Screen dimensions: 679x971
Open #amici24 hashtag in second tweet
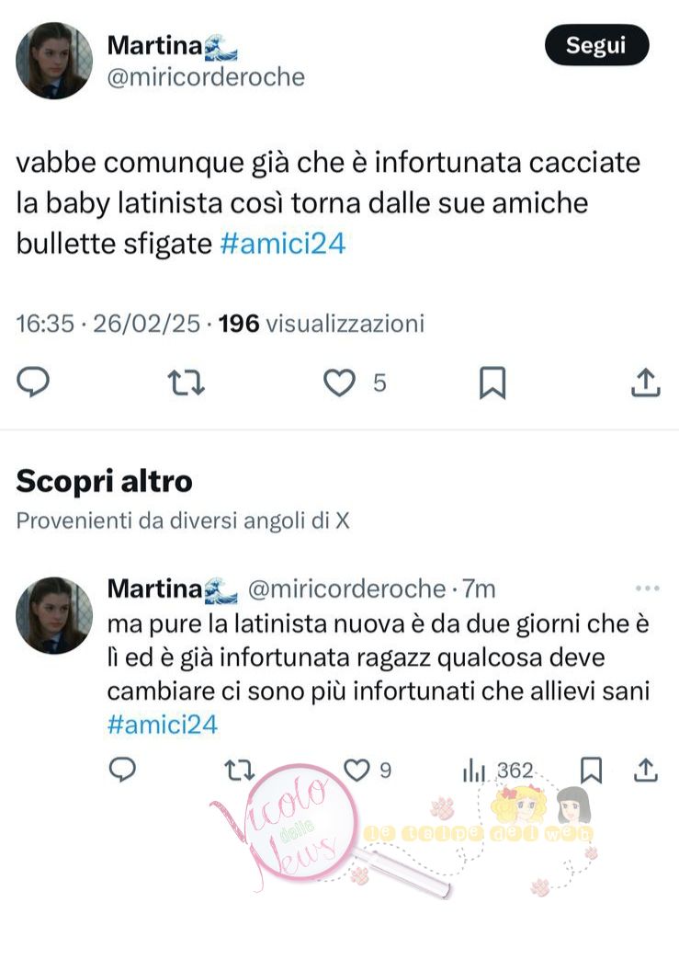point(163,724)
